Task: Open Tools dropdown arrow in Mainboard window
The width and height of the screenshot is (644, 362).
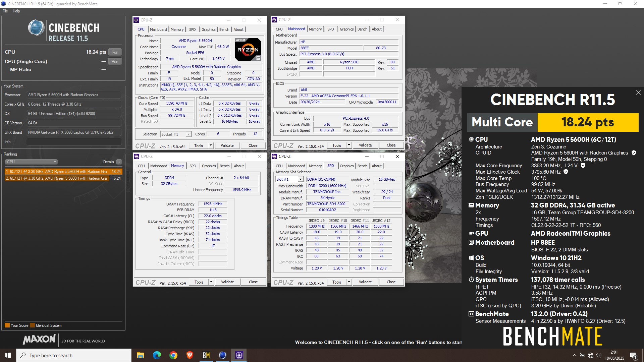Action: tap(349, 145)
